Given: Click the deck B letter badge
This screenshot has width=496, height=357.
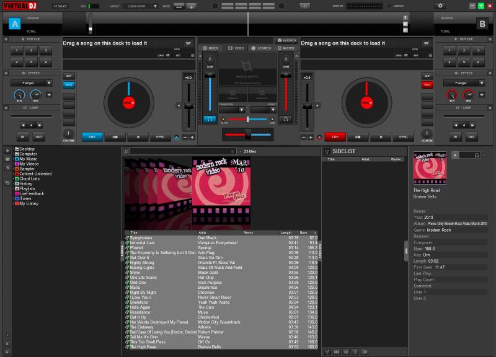Looking at the screenshot, I should pos(482,24).
